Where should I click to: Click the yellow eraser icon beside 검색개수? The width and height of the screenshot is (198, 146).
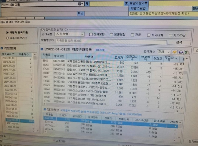[x=174, y=52]
